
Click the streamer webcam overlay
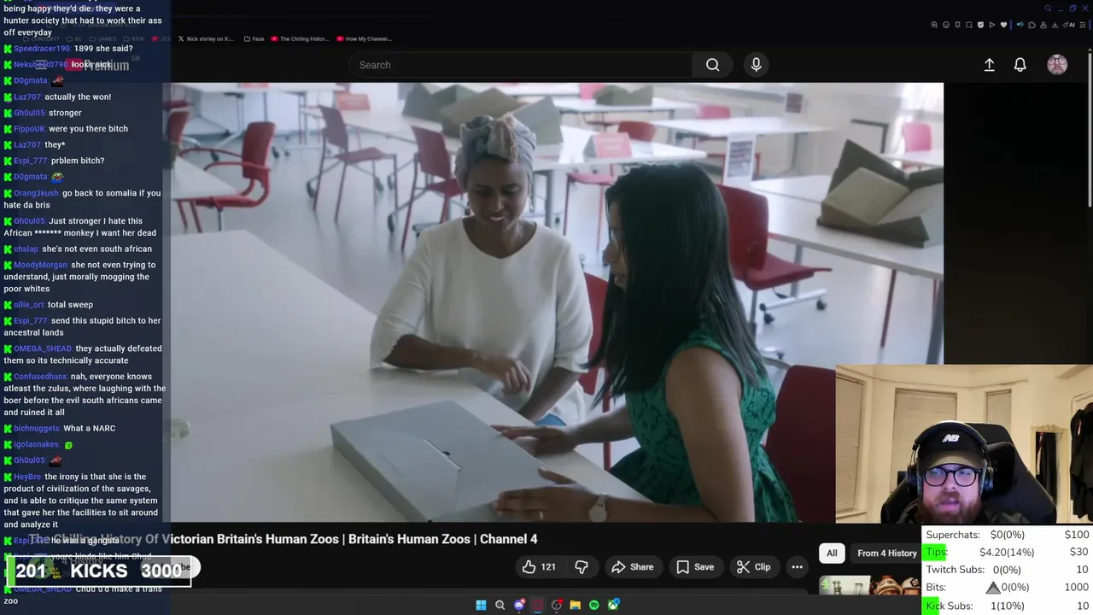point(964,444)
